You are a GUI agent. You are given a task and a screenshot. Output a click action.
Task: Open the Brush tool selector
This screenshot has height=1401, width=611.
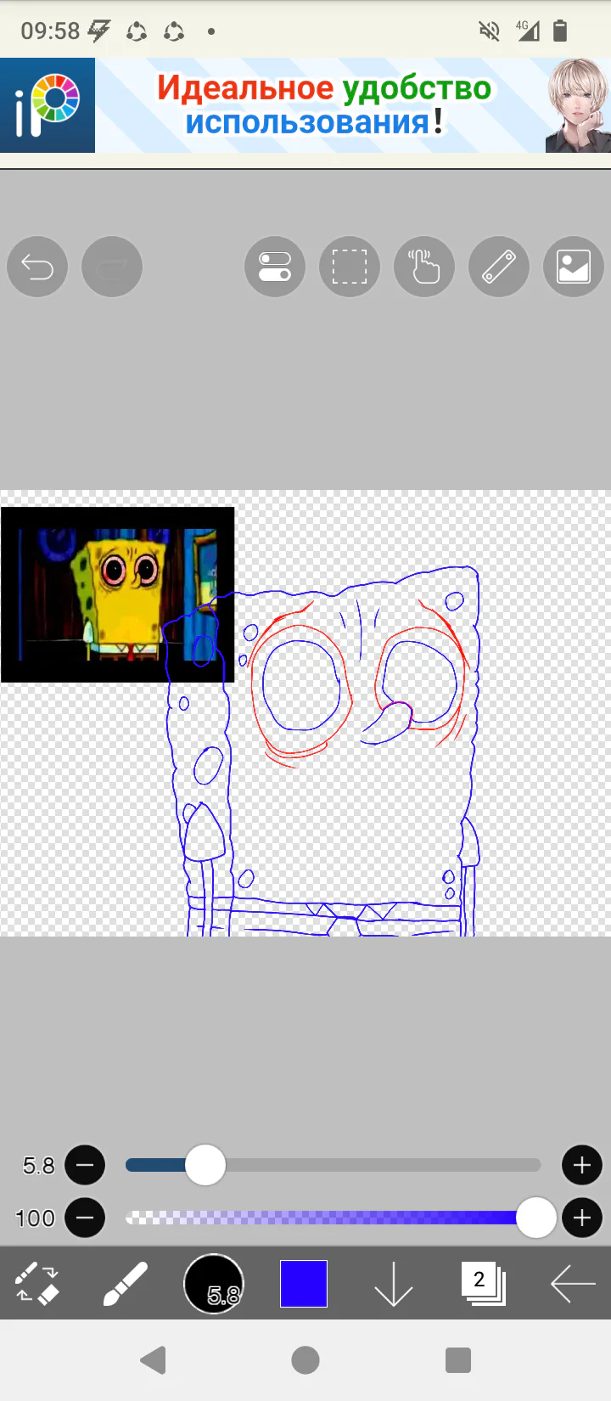pos(126,1283)
